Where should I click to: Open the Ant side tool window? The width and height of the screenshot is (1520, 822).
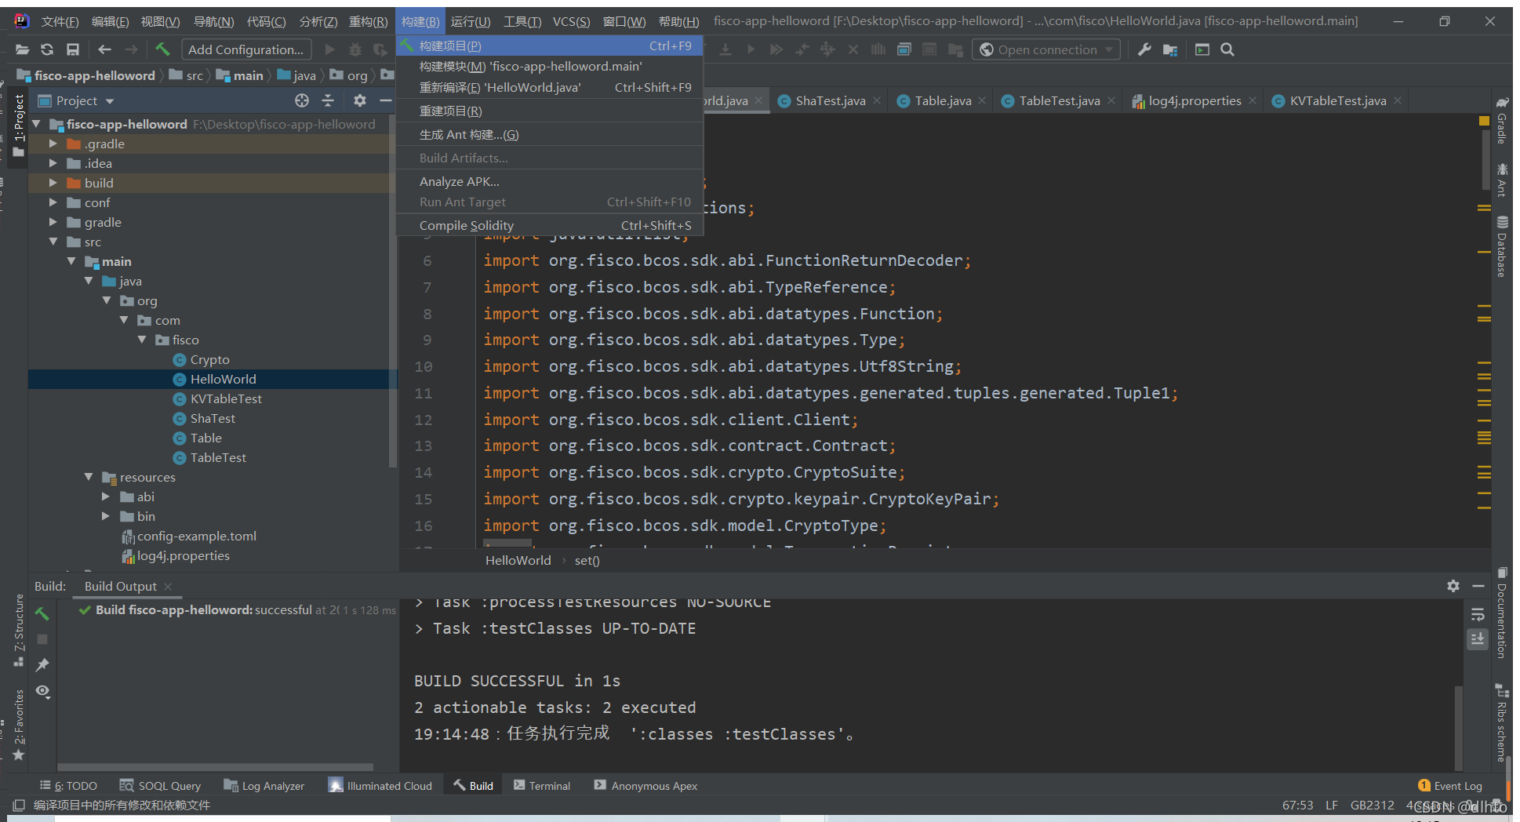pos(1502,180)
